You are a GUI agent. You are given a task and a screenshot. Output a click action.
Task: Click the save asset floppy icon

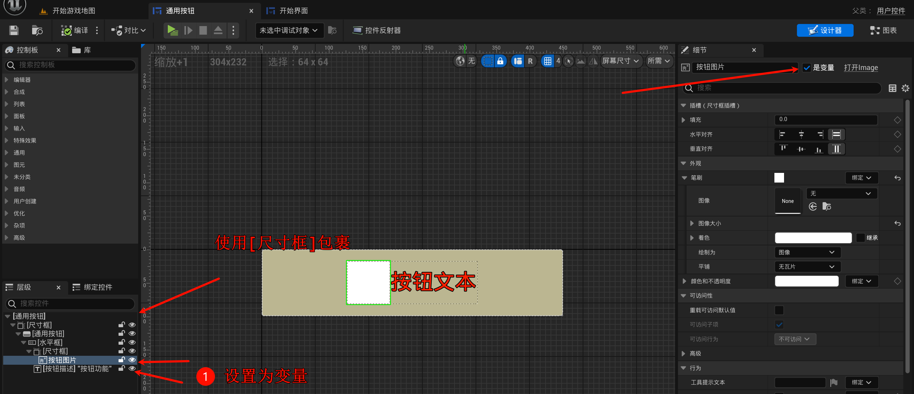point(14,30)
